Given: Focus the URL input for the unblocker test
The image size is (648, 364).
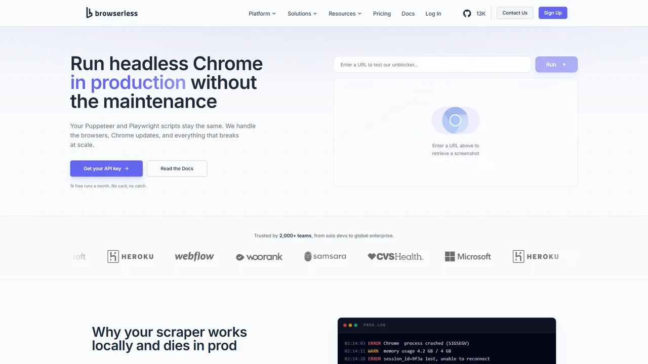Looking at the screenshot, I should (432, 65).
